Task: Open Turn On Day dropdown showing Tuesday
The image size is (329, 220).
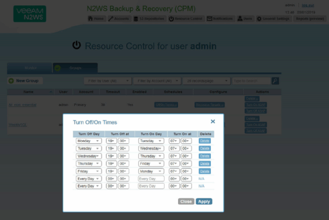Action: 151,141
